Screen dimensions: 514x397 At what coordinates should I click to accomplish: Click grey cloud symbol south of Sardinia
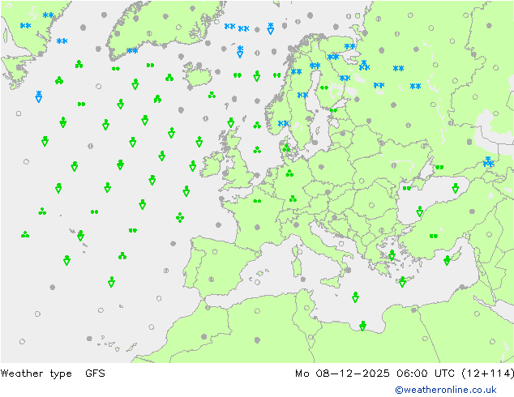point(303,280)
